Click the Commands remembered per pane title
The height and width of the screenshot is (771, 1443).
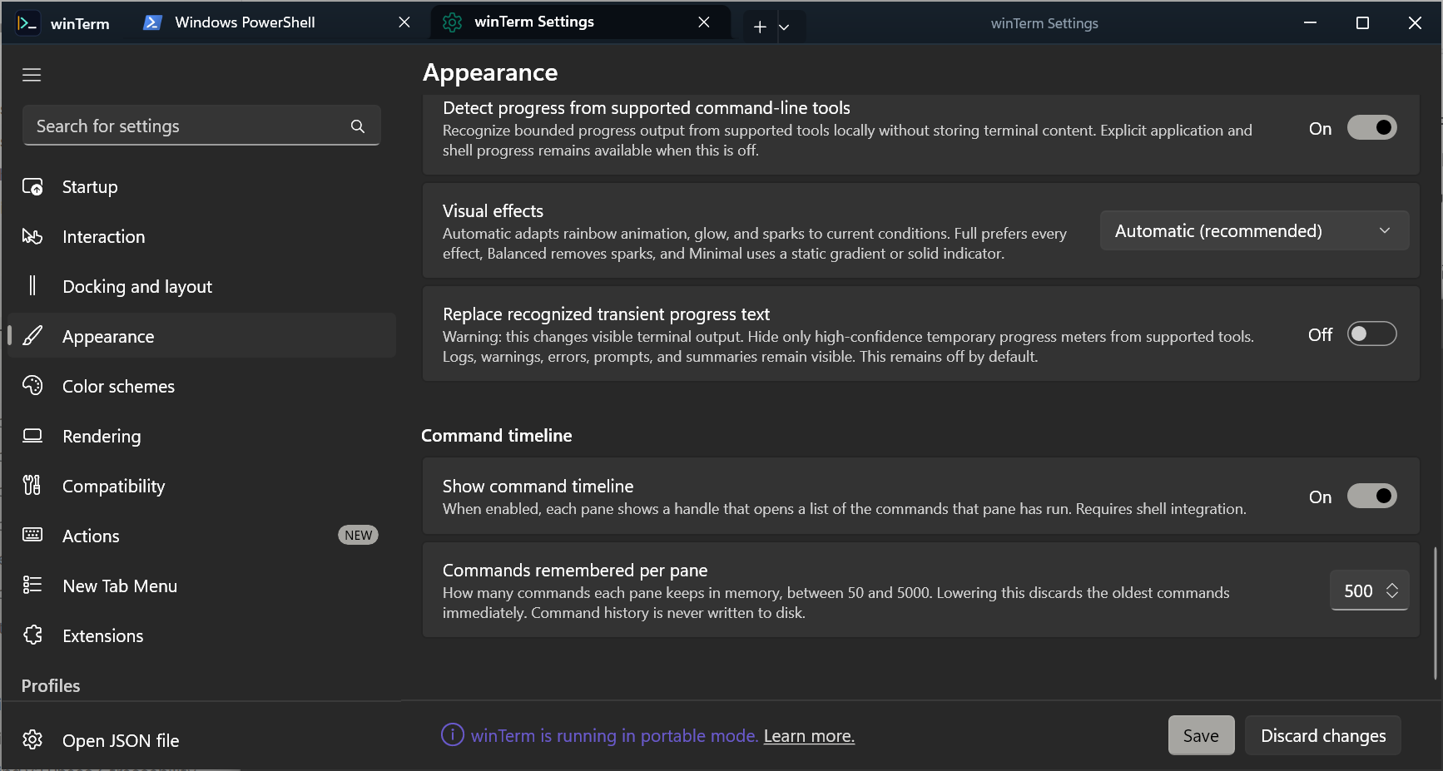(575, 570)
